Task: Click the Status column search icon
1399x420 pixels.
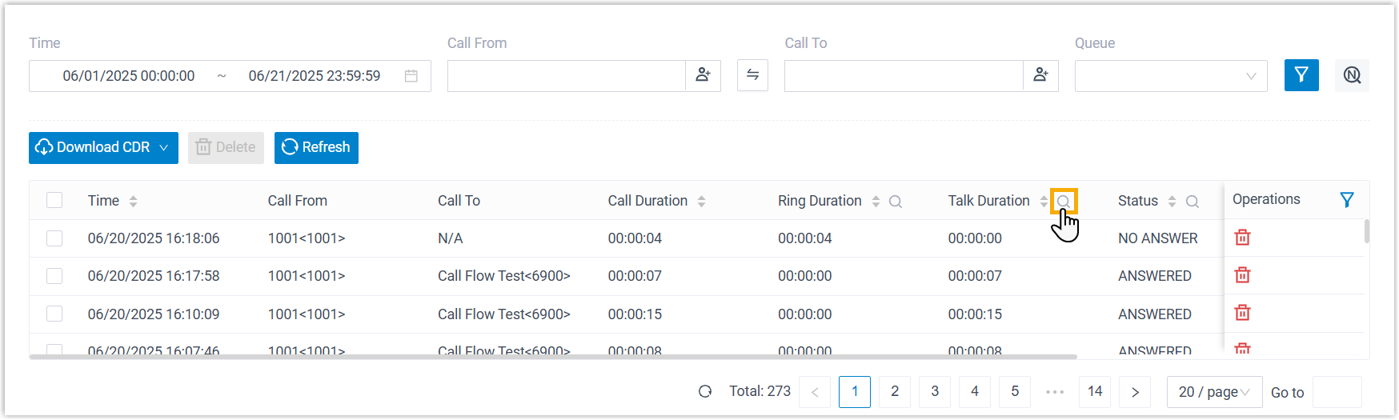Action: 1192,202
